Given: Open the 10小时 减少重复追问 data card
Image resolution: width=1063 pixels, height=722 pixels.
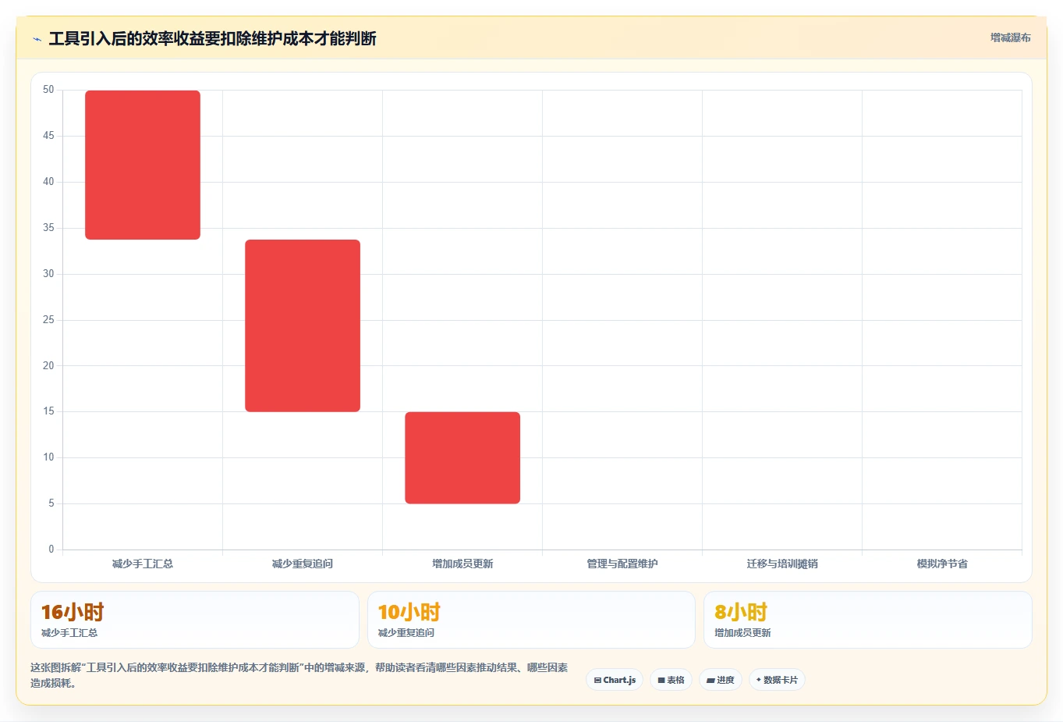Looking at the screenshot, I should click(531, 620).
